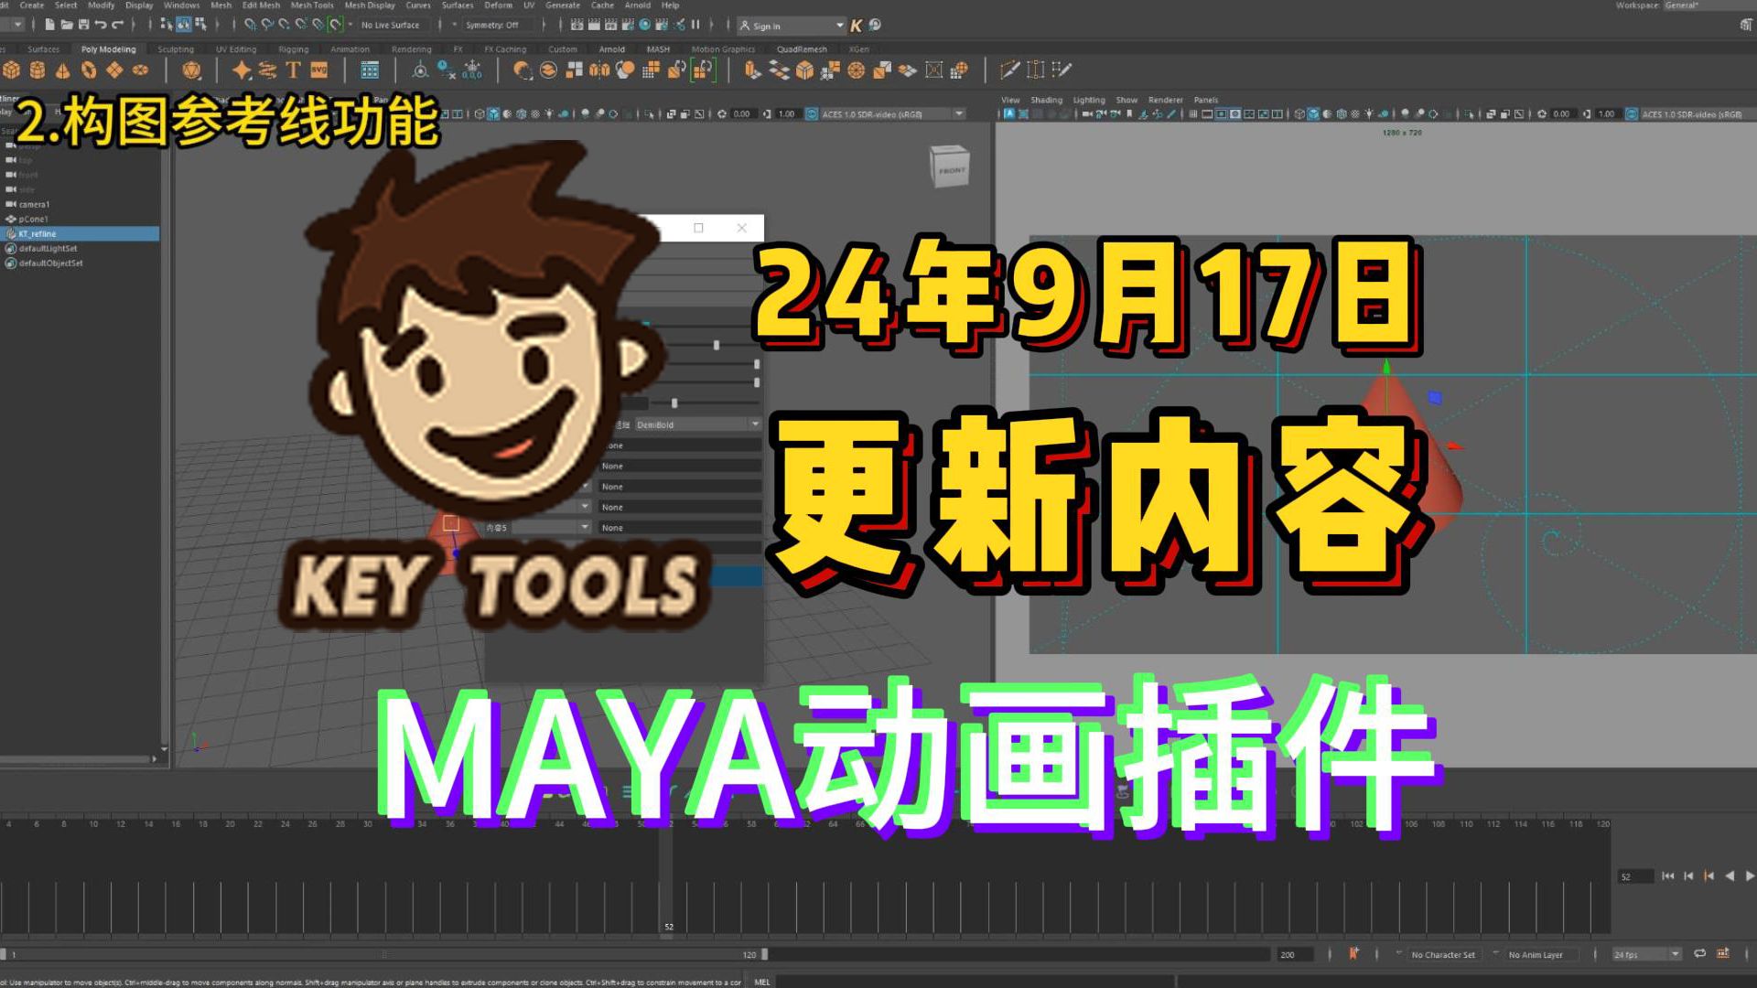Open the 24 fps playback speed dropdown
The image size is (1757, 988).
1643,954
